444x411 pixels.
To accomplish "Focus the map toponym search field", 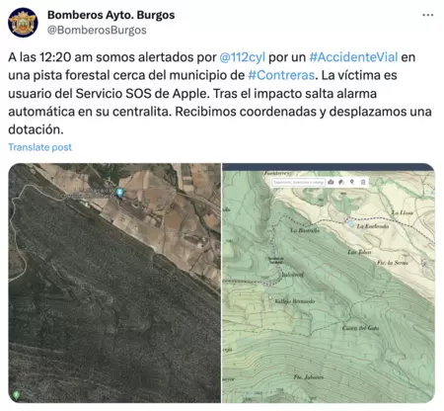I will 298,182.
